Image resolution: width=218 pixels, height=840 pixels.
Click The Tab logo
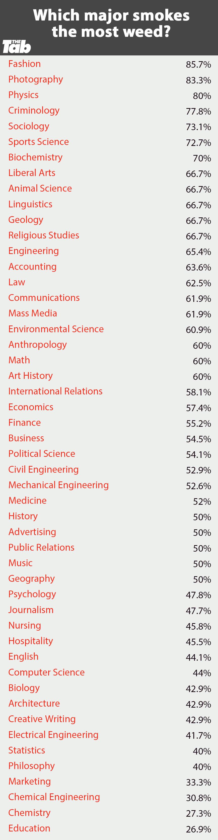pyautogui.click(x=17, y=47)
